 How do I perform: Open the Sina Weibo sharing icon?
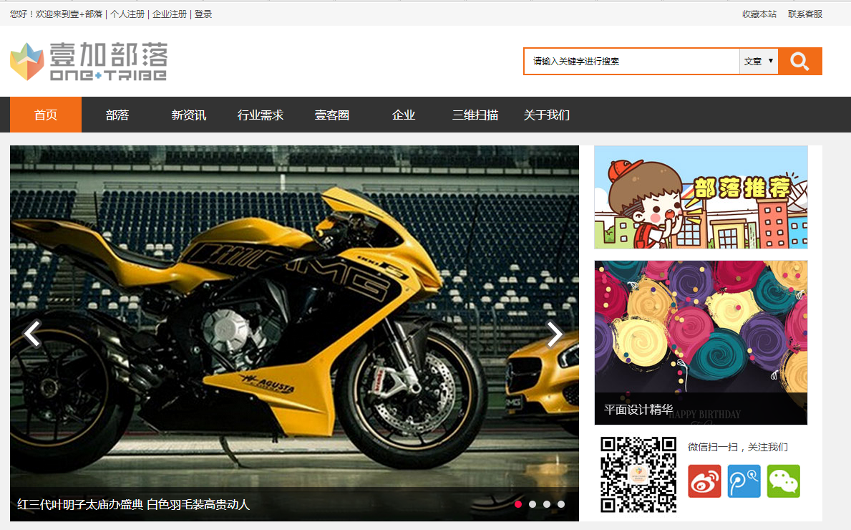(704, 481)
